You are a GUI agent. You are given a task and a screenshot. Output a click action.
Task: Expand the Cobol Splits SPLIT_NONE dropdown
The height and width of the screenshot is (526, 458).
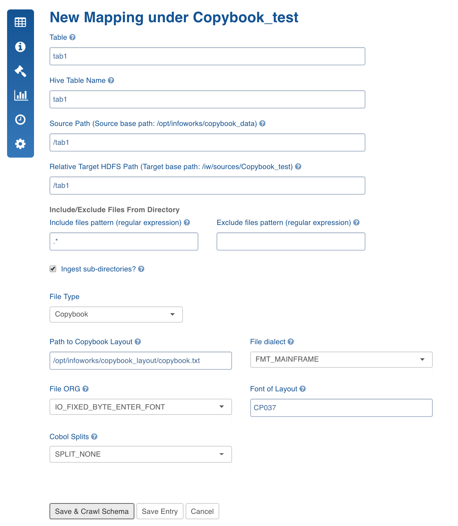tap(141, 454)
